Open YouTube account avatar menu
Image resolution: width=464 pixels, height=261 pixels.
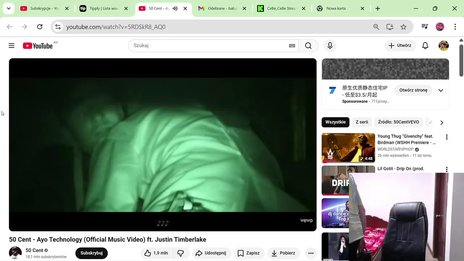(x=444, y=46)
